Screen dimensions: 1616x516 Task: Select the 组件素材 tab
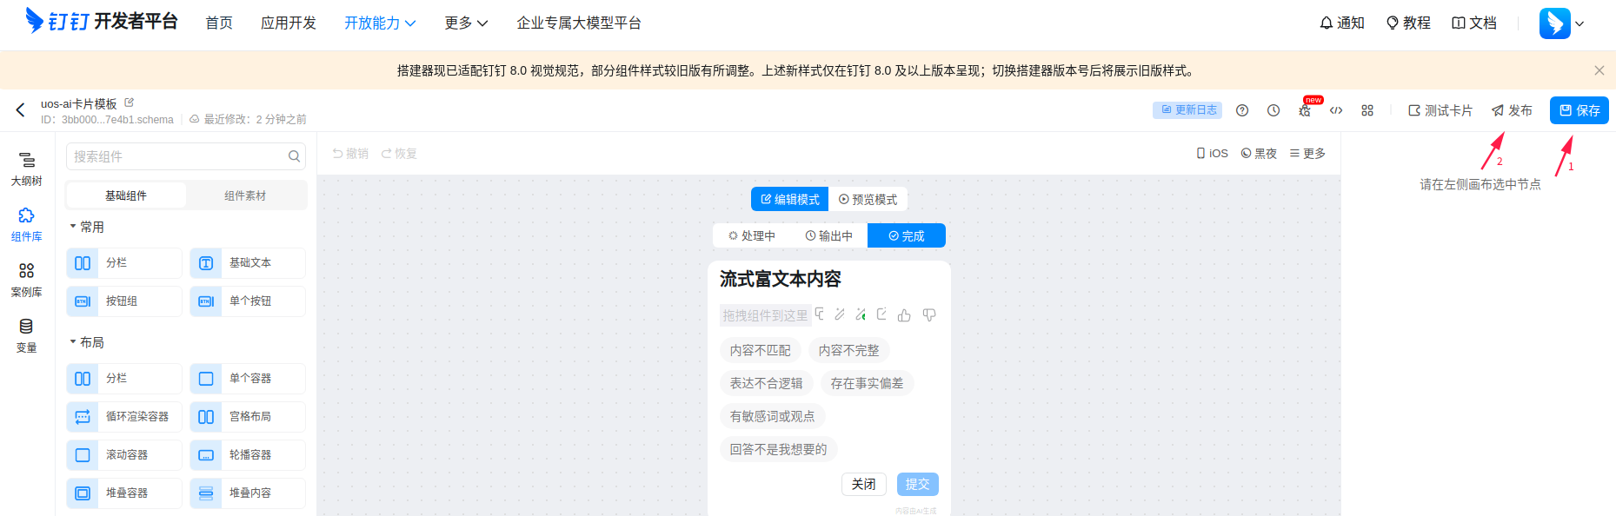(x=245, y=195)
